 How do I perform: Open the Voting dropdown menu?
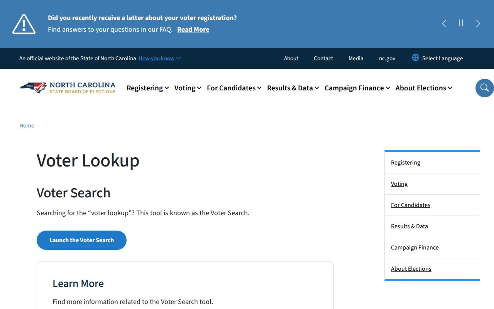pos(188,88)
